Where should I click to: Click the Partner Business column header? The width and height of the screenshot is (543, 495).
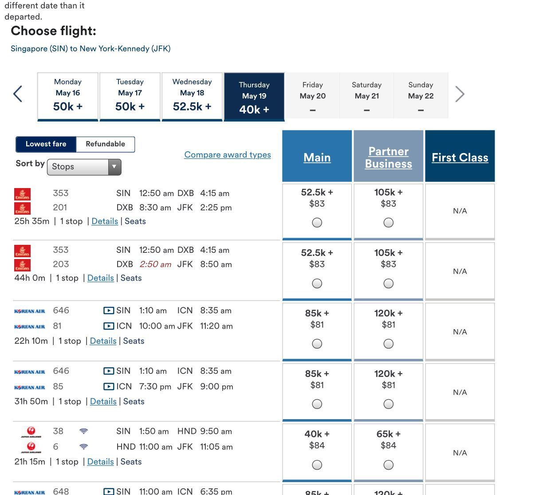point(388,157)
